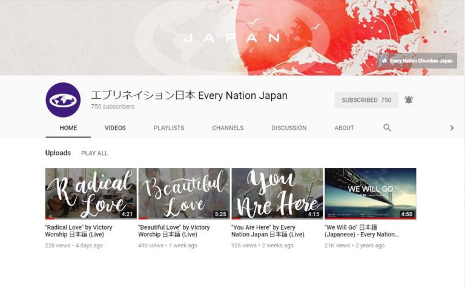The image size is (465, 288).
Task: Open the Channels tab
Action: point(228,128)
